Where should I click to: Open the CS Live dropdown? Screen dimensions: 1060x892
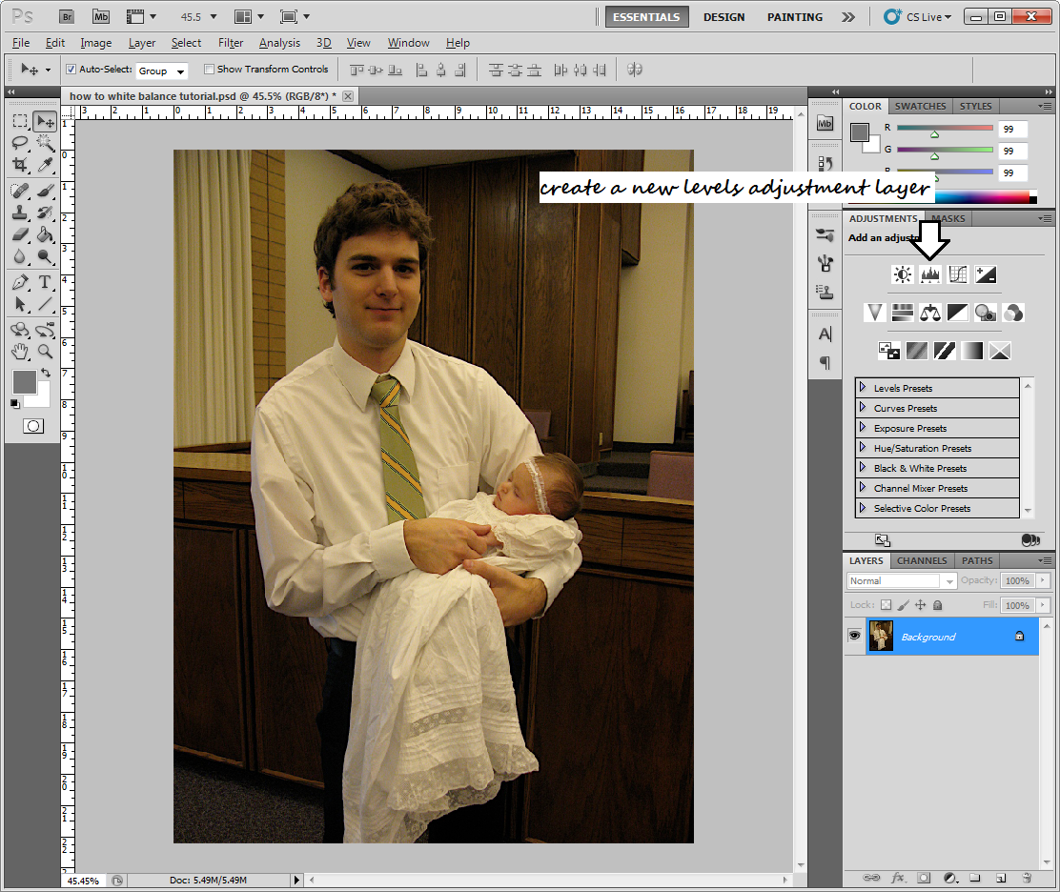[918, 17]
